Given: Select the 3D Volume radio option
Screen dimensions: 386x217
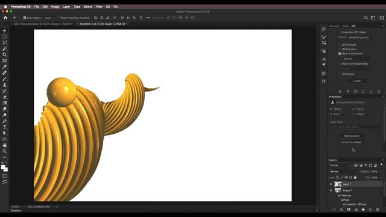Looking at the screenshot, I should coord(340,74).
